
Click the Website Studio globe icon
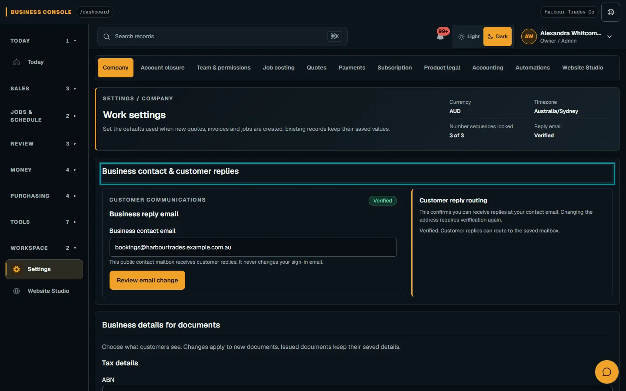(x=17, y=291)
